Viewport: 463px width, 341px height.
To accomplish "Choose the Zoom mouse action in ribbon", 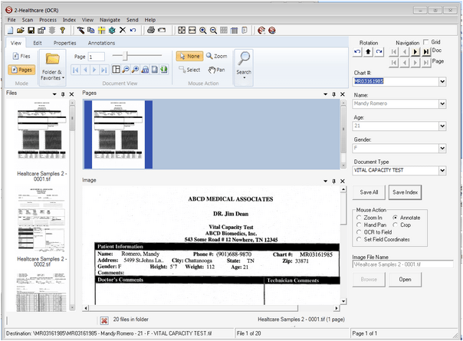I will (x=216, y=56).
